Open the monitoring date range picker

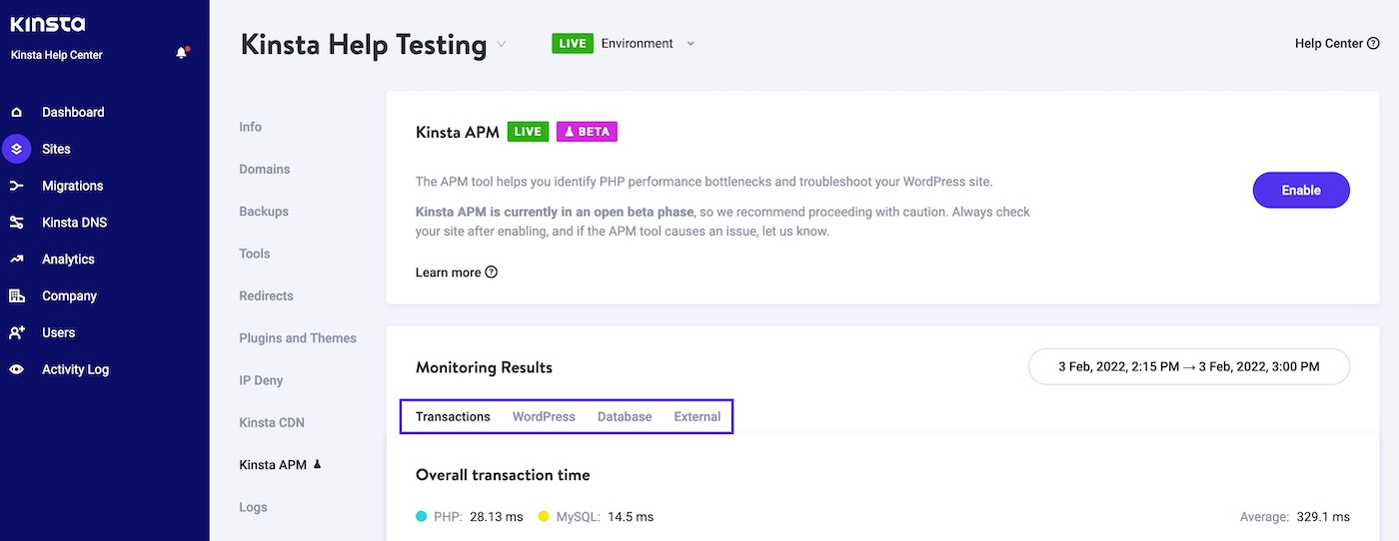pos(1189,366)
